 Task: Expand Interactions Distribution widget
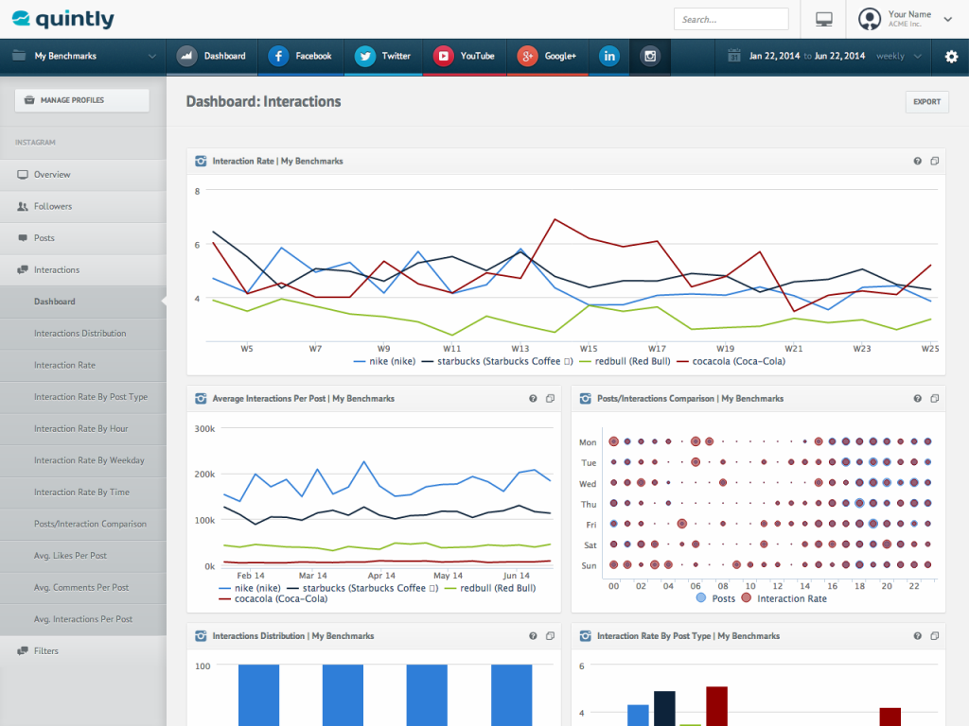point(550,636)
